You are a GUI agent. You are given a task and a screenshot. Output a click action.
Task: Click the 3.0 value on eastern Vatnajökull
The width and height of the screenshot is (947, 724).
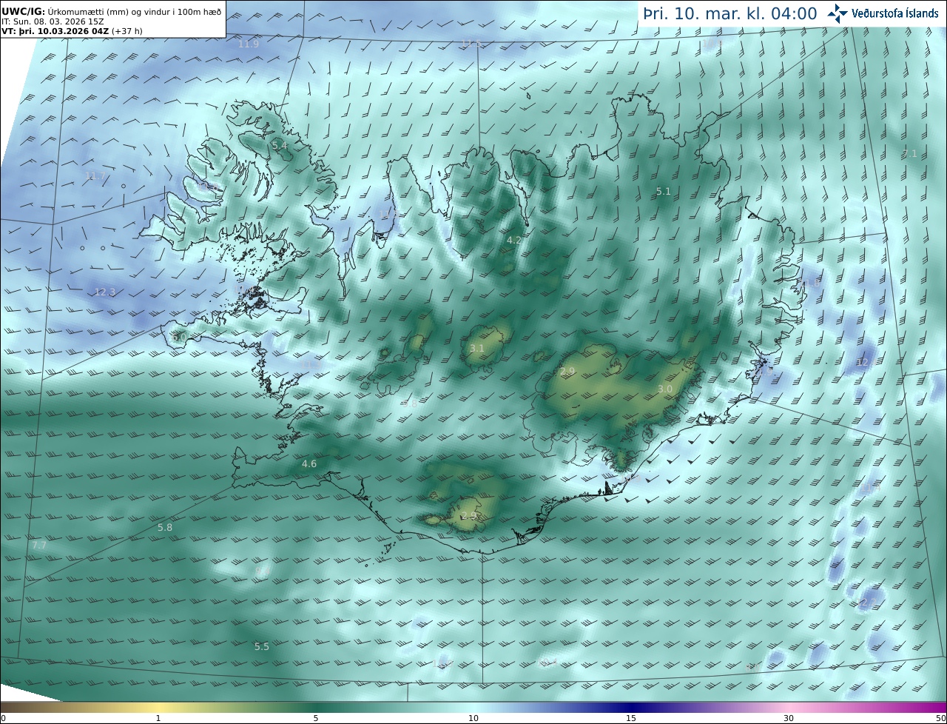[x=665, y=389]
